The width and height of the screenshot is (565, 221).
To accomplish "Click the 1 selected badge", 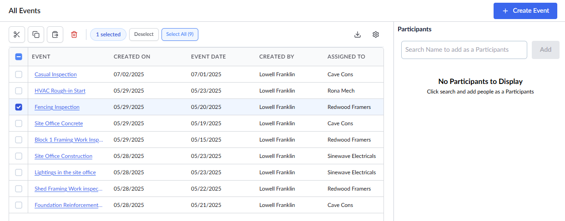I will point(108,34).
